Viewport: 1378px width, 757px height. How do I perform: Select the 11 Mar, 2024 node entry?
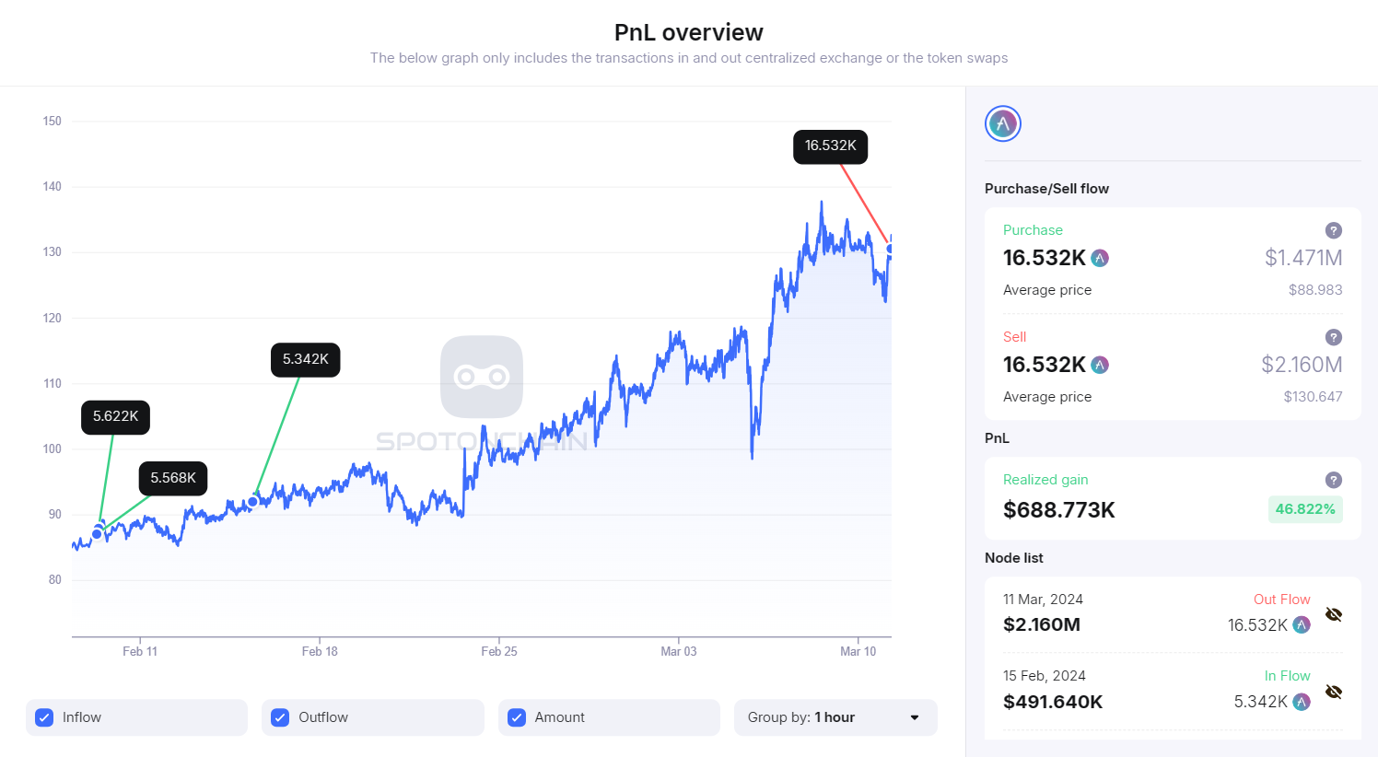point(1043,599)
